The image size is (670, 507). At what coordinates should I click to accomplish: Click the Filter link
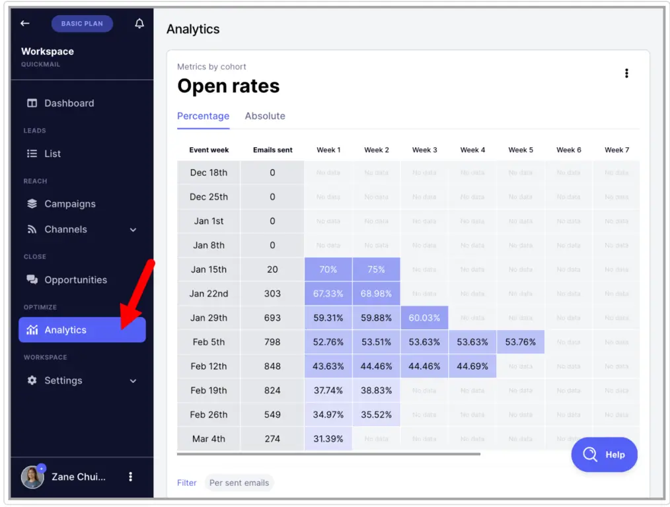(x=187, y=483)
